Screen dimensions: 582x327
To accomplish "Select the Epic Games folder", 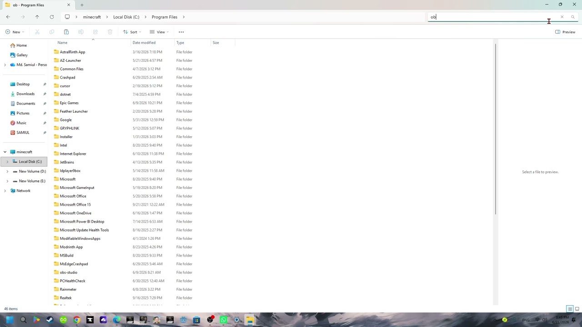I will pos(69,103).
